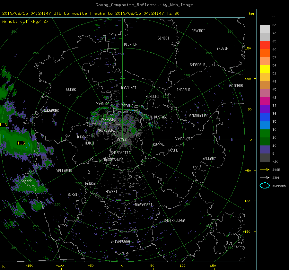Click the RAMDURG city label

point(102,104)
